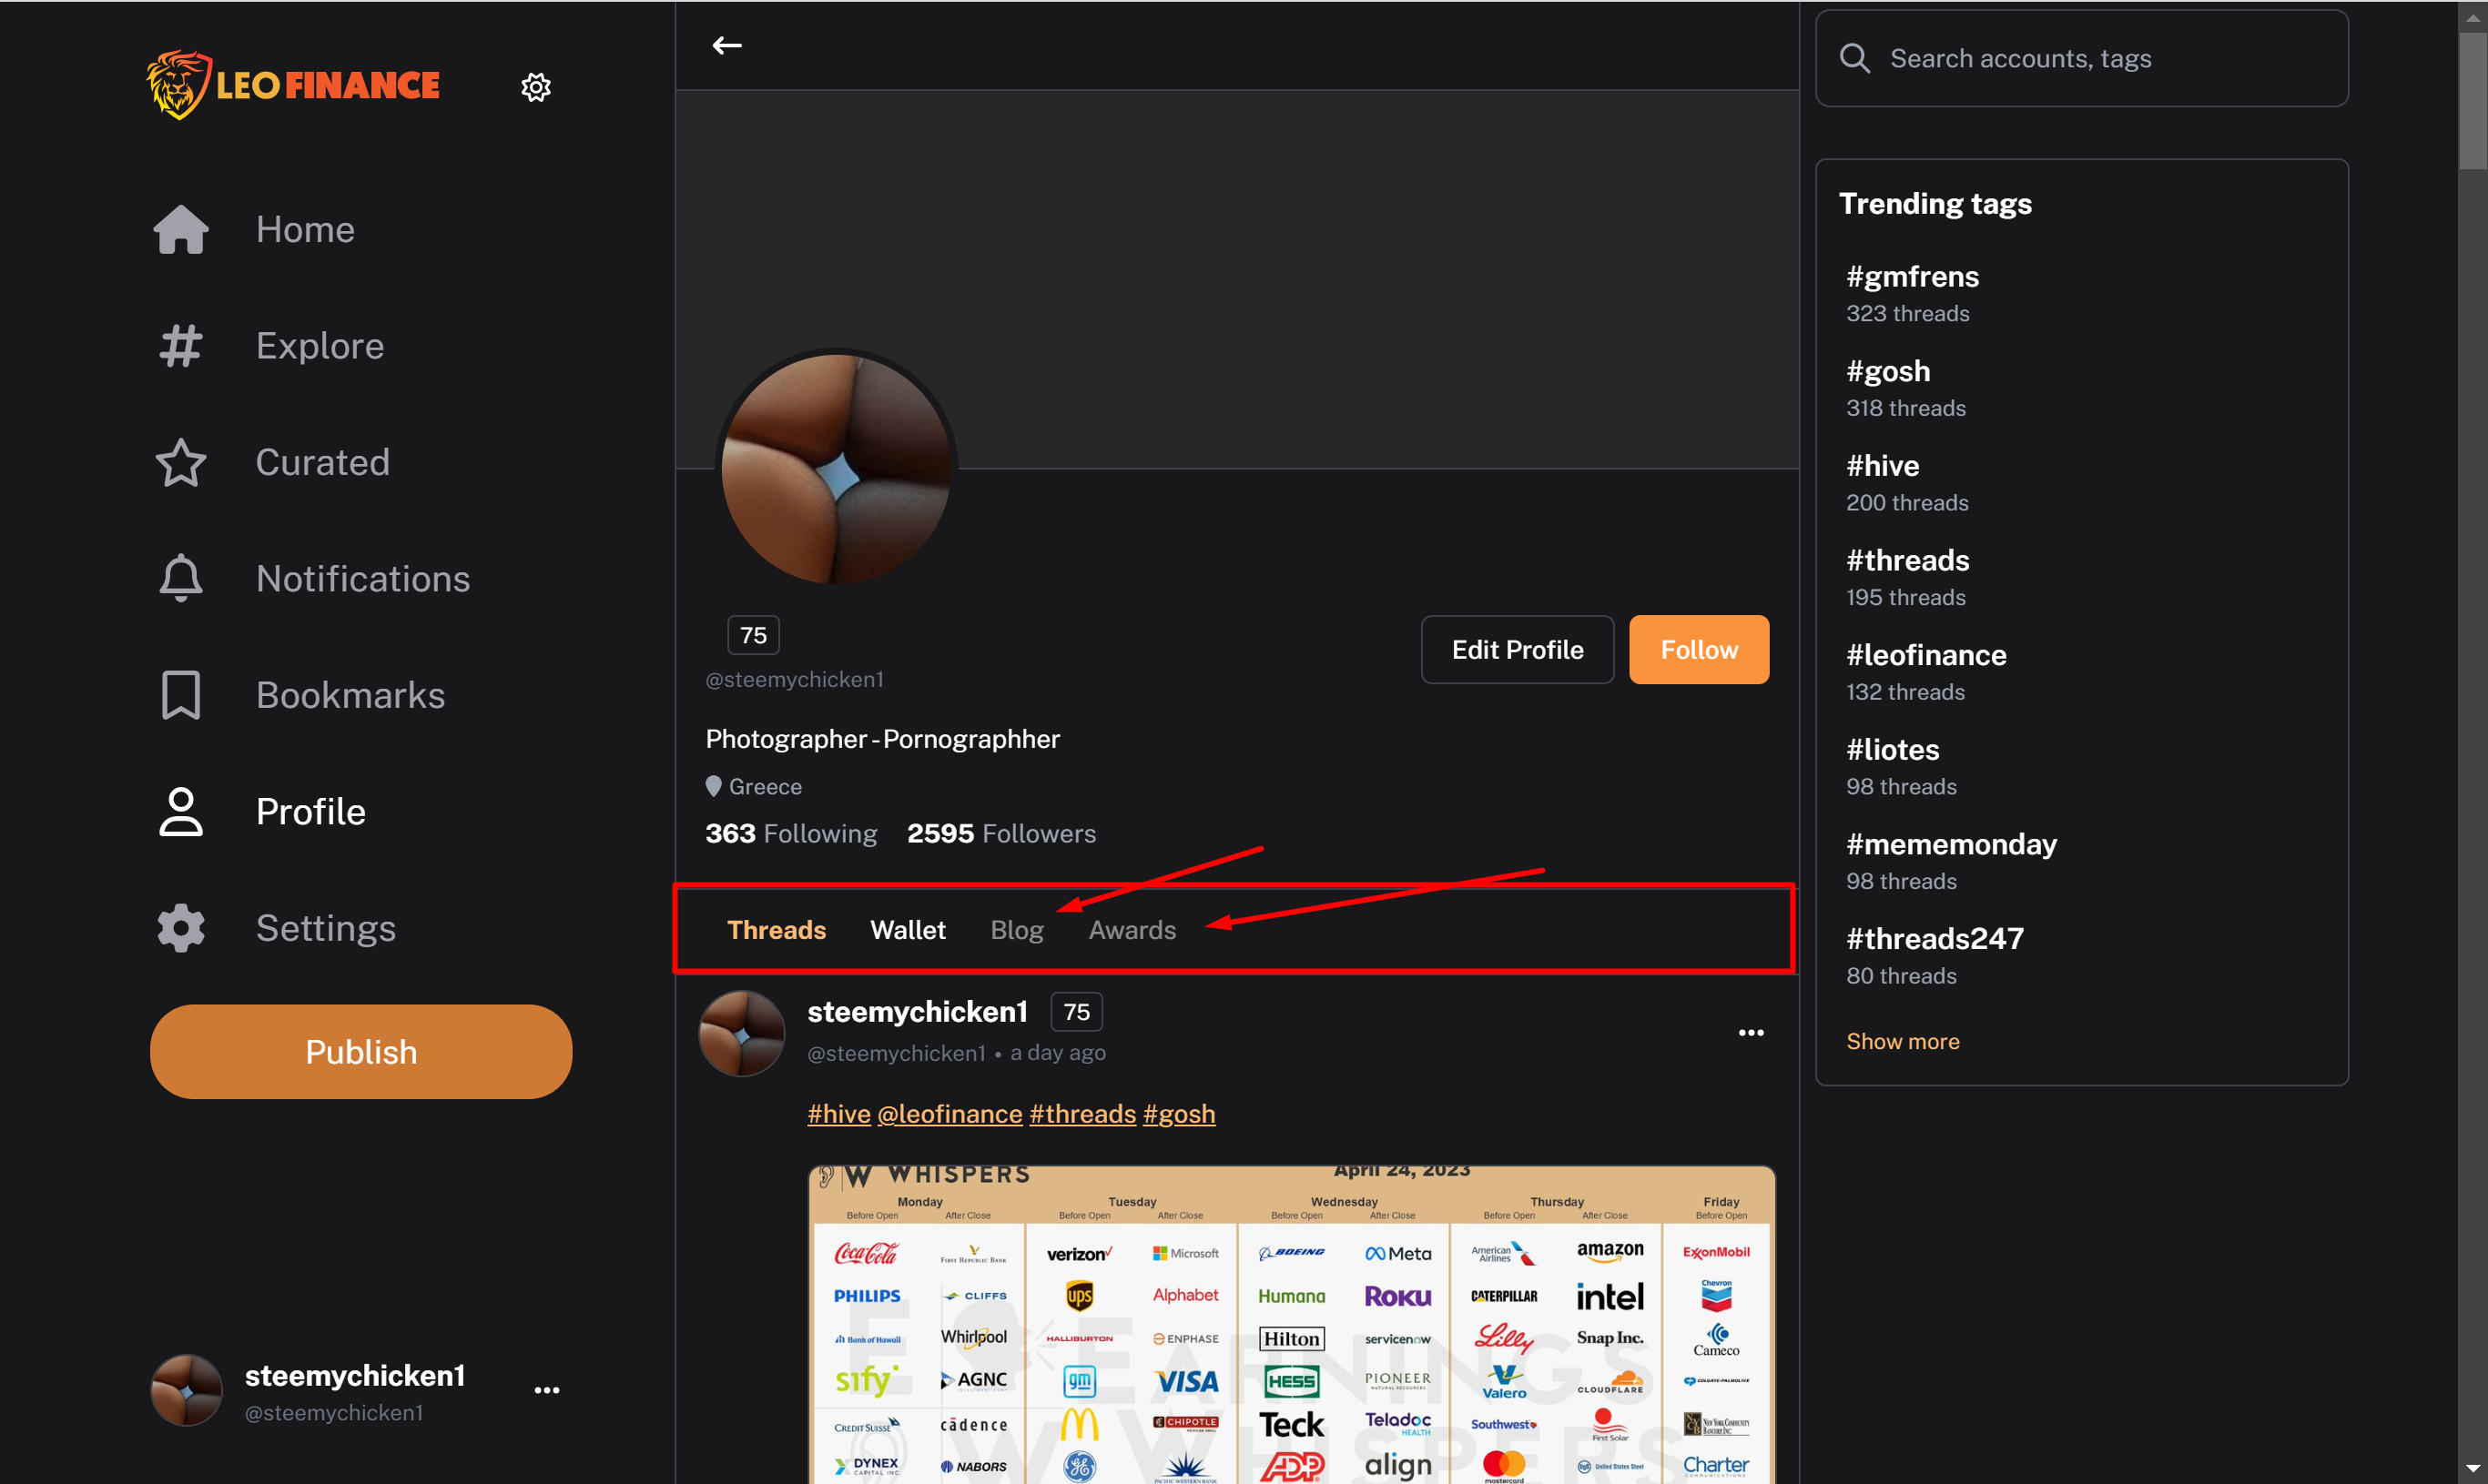2488x1484 pixels.
Task: Open the Curated section
Action: click(x=322, y=462)
